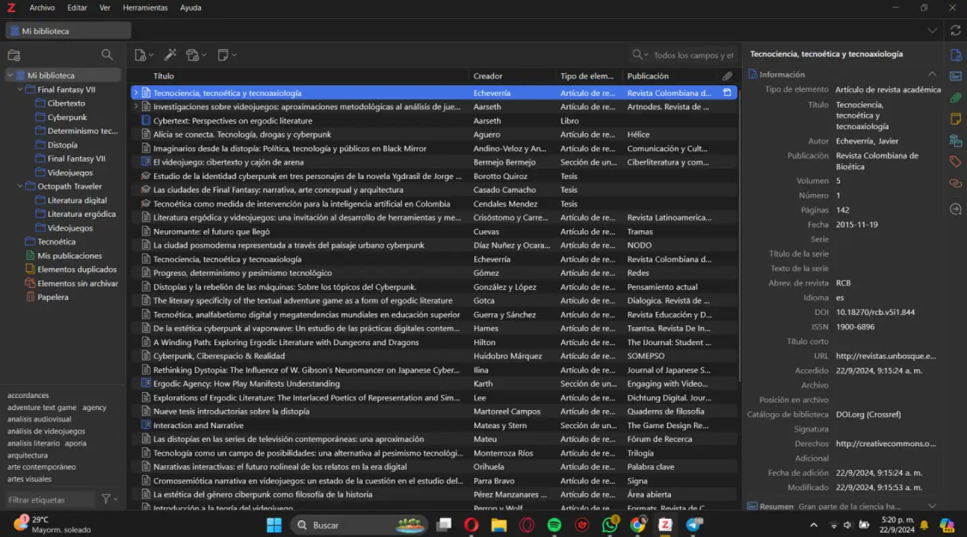Collapse the Información section header
The height and width of the screenshot is (537, 967).
(x=932, y=74)
